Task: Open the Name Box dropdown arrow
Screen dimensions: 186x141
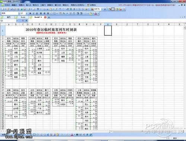Action: pos(17,20)
